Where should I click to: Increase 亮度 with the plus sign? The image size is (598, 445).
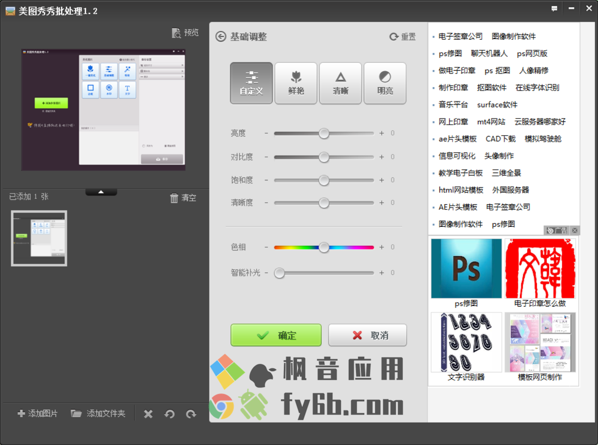pos(382,133)
